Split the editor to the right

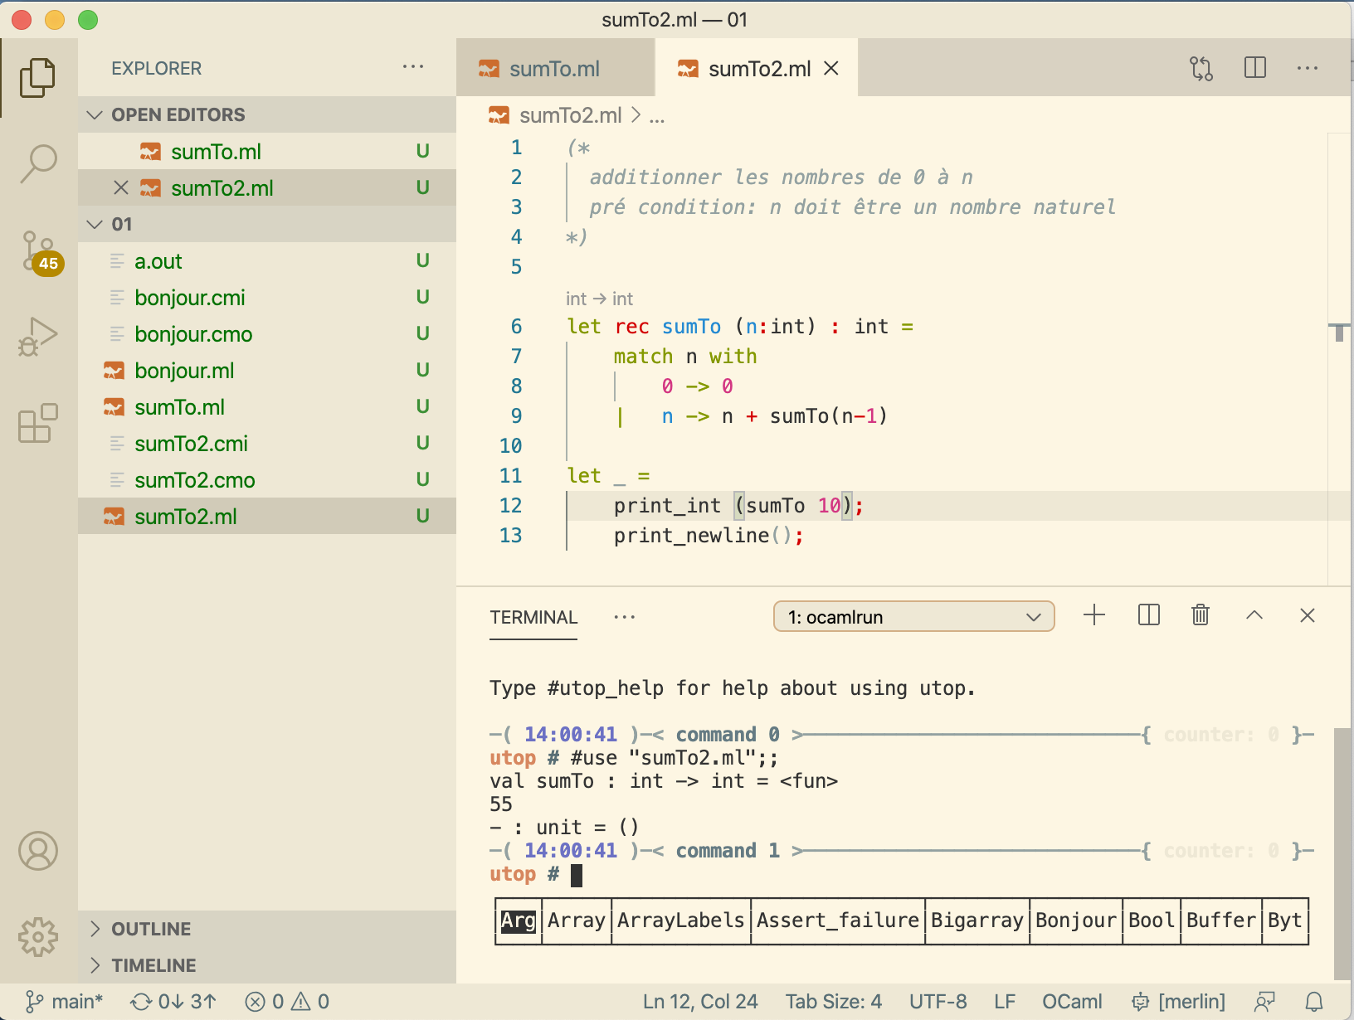[1255, 68]
